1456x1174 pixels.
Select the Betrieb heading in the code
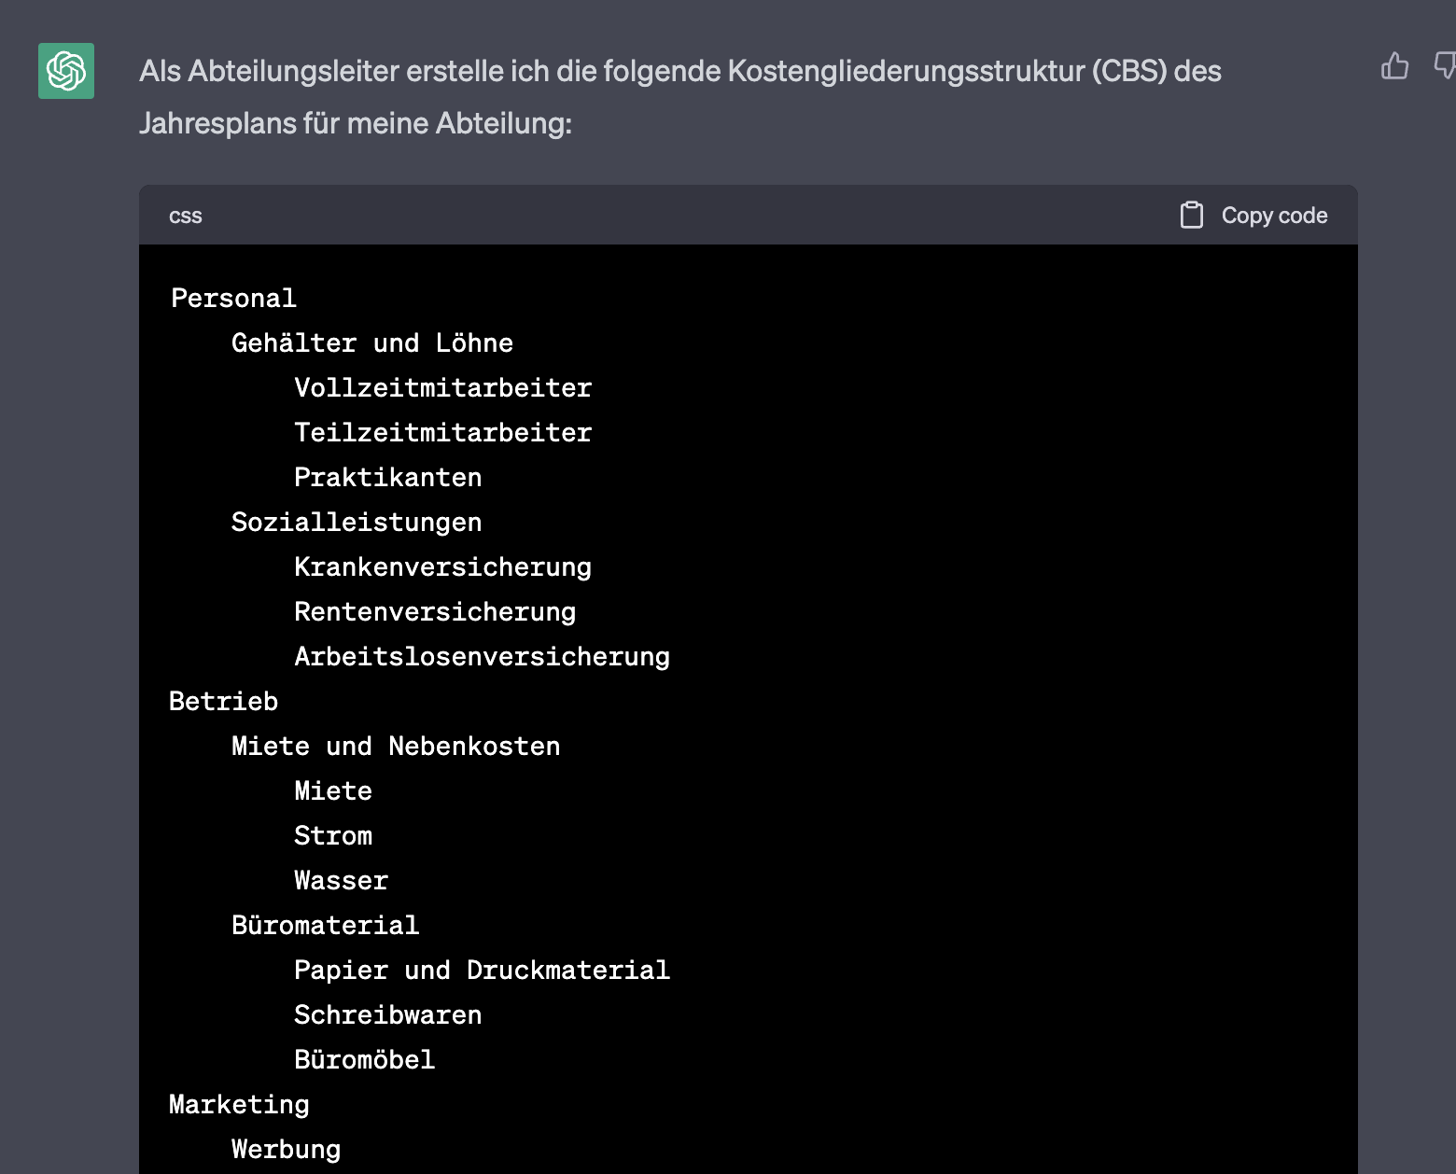coord(223,701)
